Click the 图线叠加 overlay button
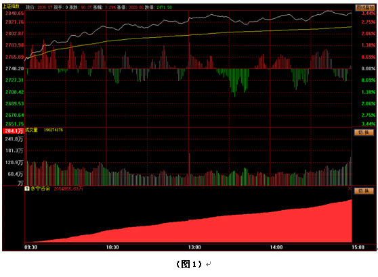Image resolution: width=378 pixels, height=277 pixels. pyautogui.click(x=365, y=7)
